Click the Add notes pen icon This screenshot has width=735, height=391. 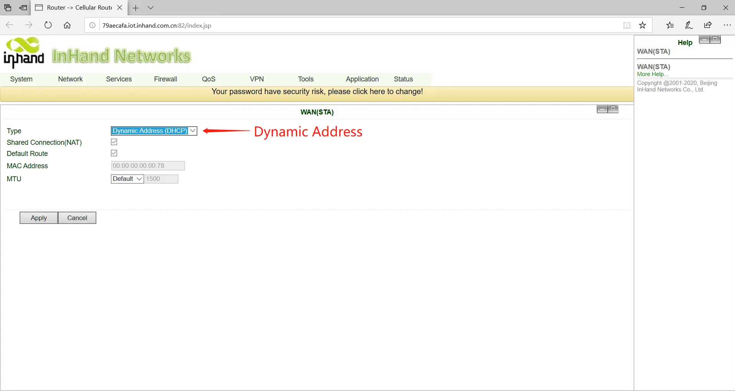tap(689, 25)
